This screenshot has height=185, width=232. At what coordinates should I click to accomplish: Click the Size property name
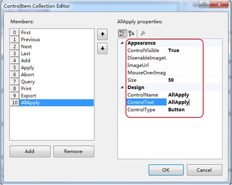[132, 80]
